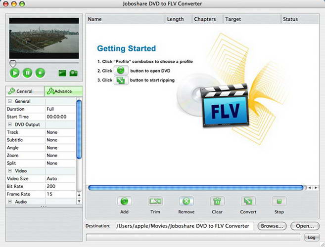Click the Target column header
The image size is (325, 247).
(252, 19)
